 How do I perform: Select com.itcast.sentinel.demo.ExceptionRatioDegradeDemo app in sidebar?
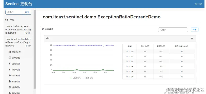pyautogui.click(x=18, y=42)
